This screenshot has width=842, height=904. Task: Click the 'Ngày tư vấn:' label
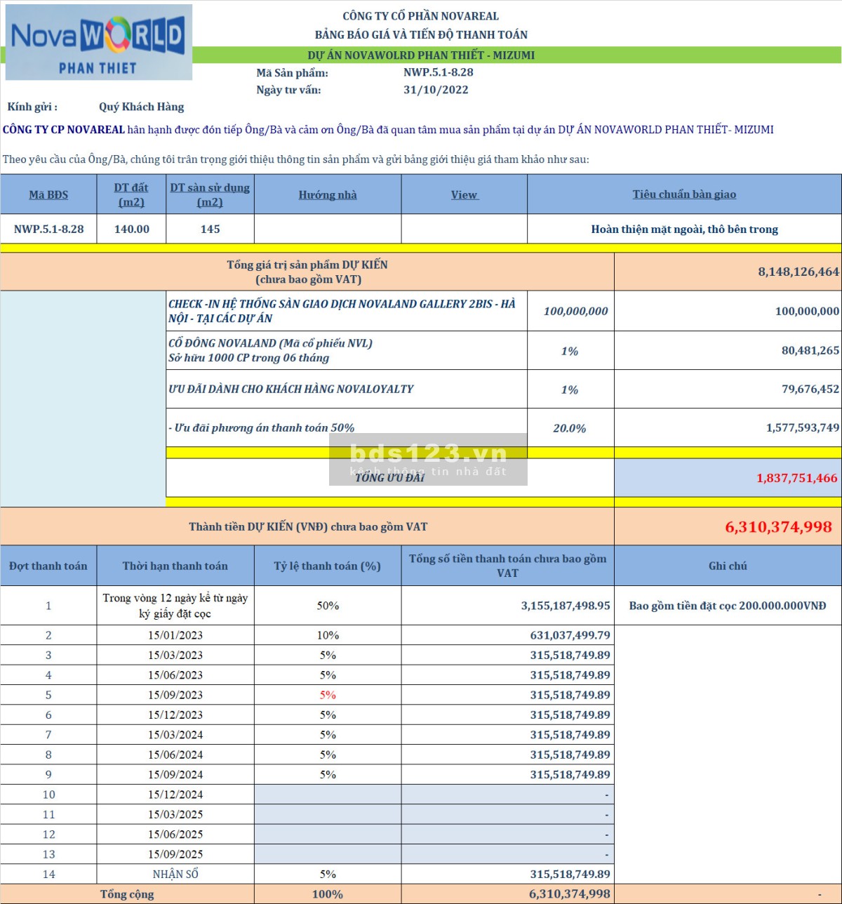point(288,90)
